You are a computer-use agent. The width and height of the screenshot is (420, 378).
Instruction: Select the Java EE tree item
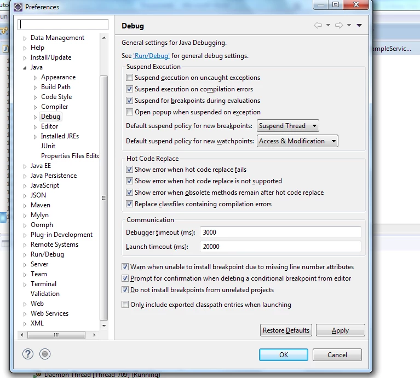[41, 166]
